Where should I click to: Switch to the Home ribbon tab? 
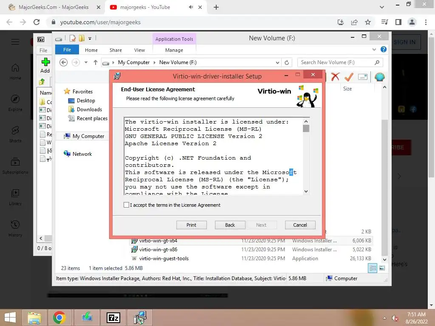[91, 50]
